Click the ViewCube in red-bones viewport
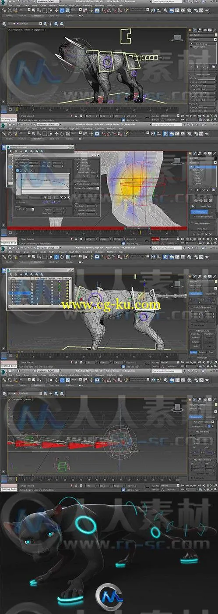218x614 pixels. (176, 407)
